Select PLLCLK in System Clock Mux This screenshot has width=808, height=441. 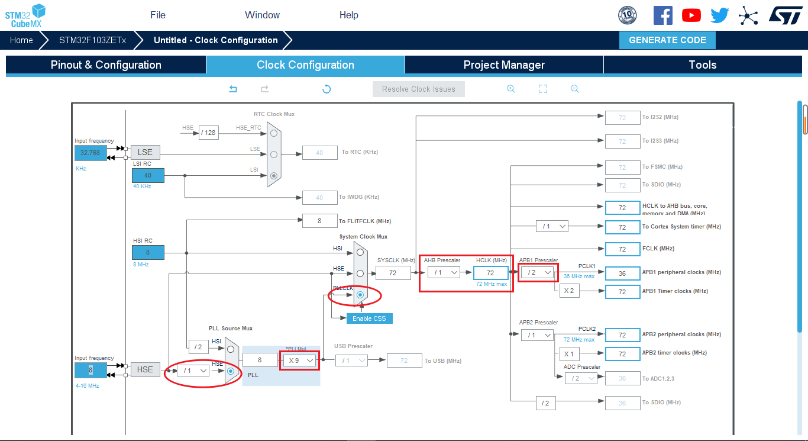360,294
